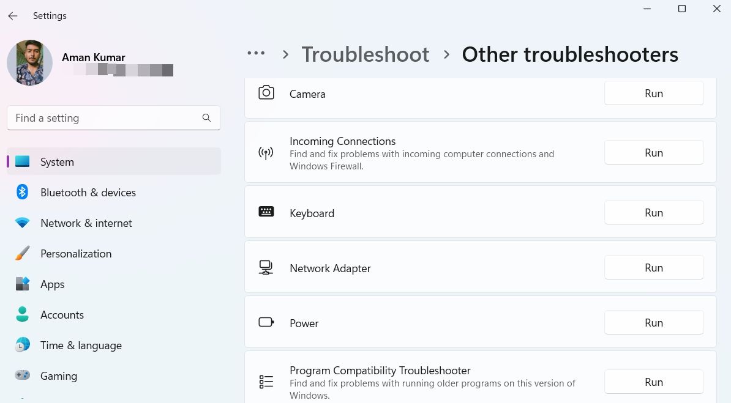Click the Gaming controller icon
This screenshot has width=731, height=403.
coord(23,375)
